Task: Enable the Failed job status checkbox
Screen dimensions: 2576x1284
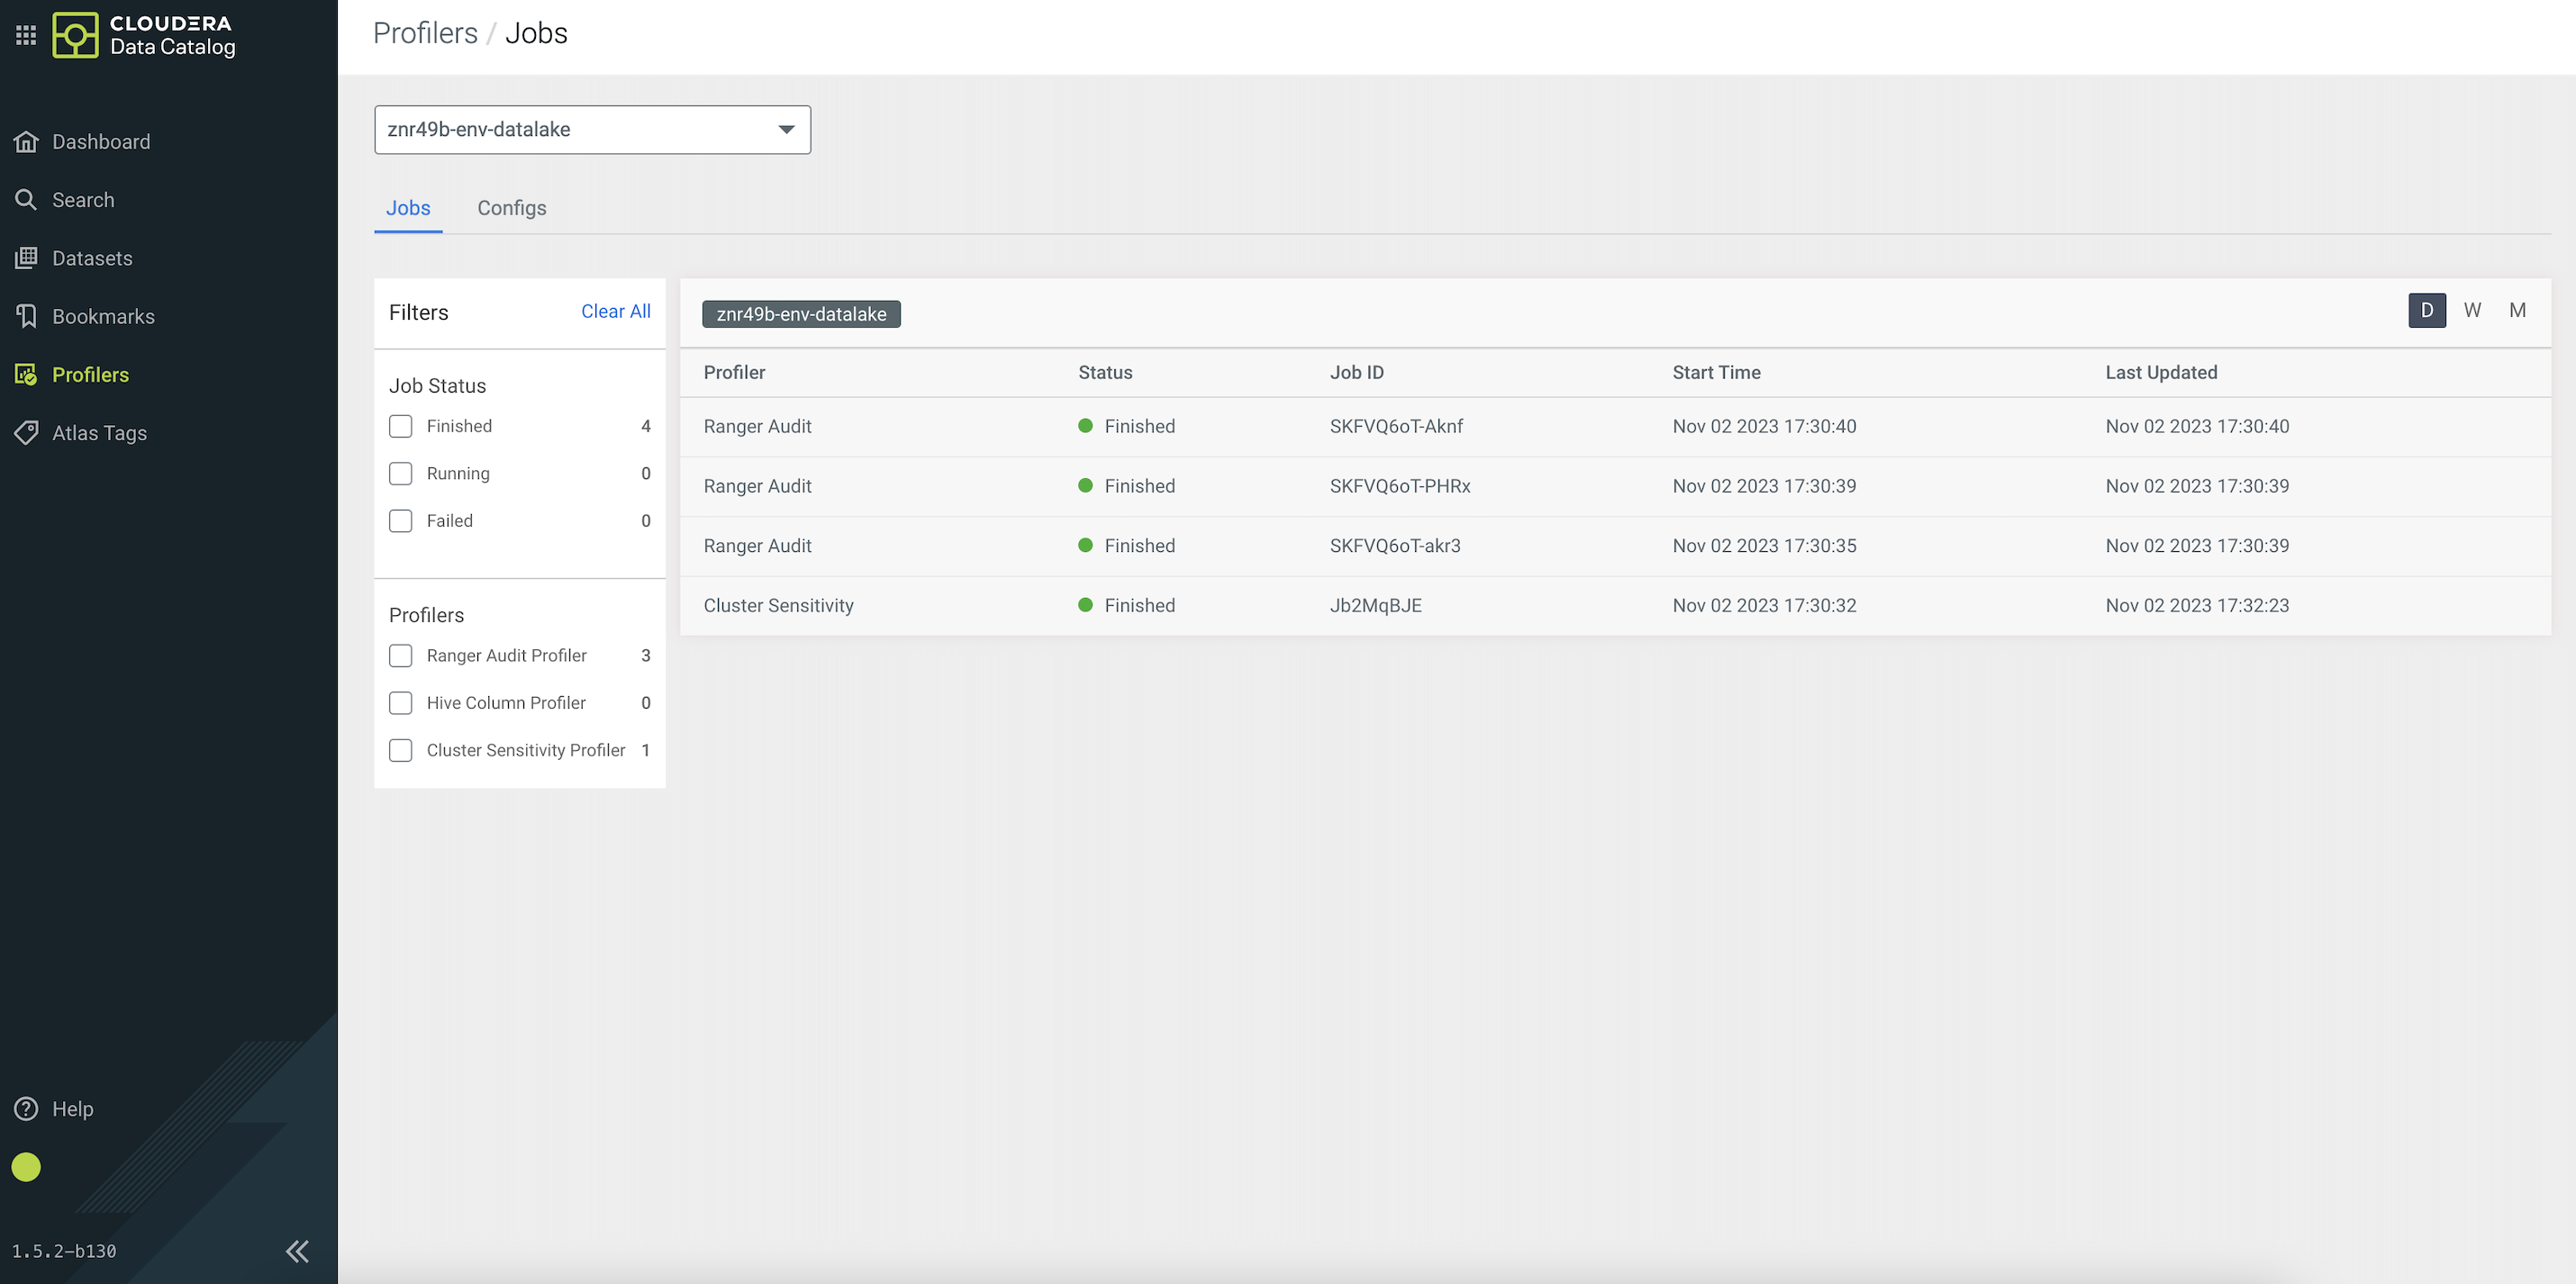Action: 400,521
